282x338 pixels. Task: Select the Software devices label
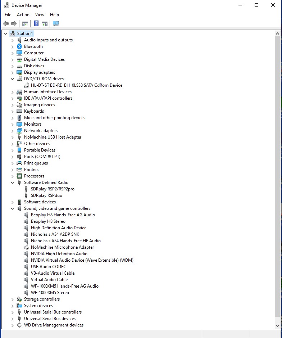40,202
